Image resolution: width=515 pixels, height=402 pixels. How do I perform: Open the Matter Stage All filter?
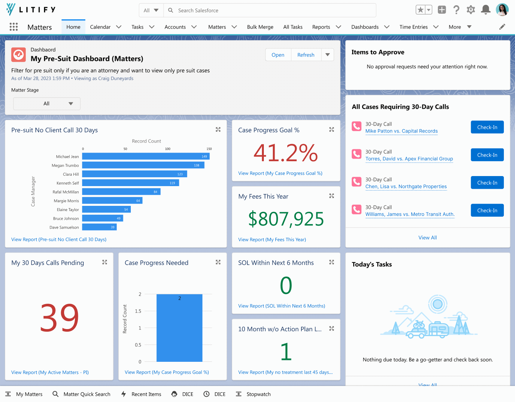coord(47,103)
